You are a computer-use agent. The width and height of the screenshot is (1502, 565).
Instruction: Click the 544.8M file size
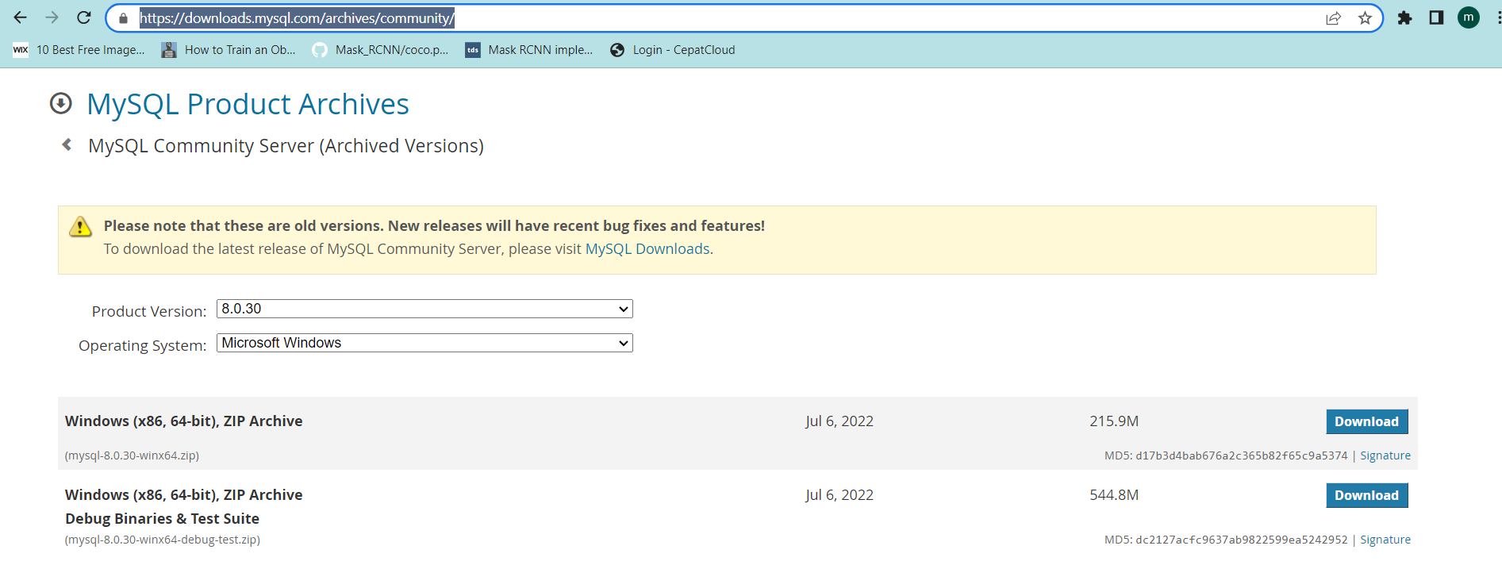pos(1114,495)
